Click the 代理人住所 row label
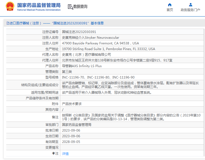Image resolution: width=205 pixels, height=160 pixels. (50, 60)
